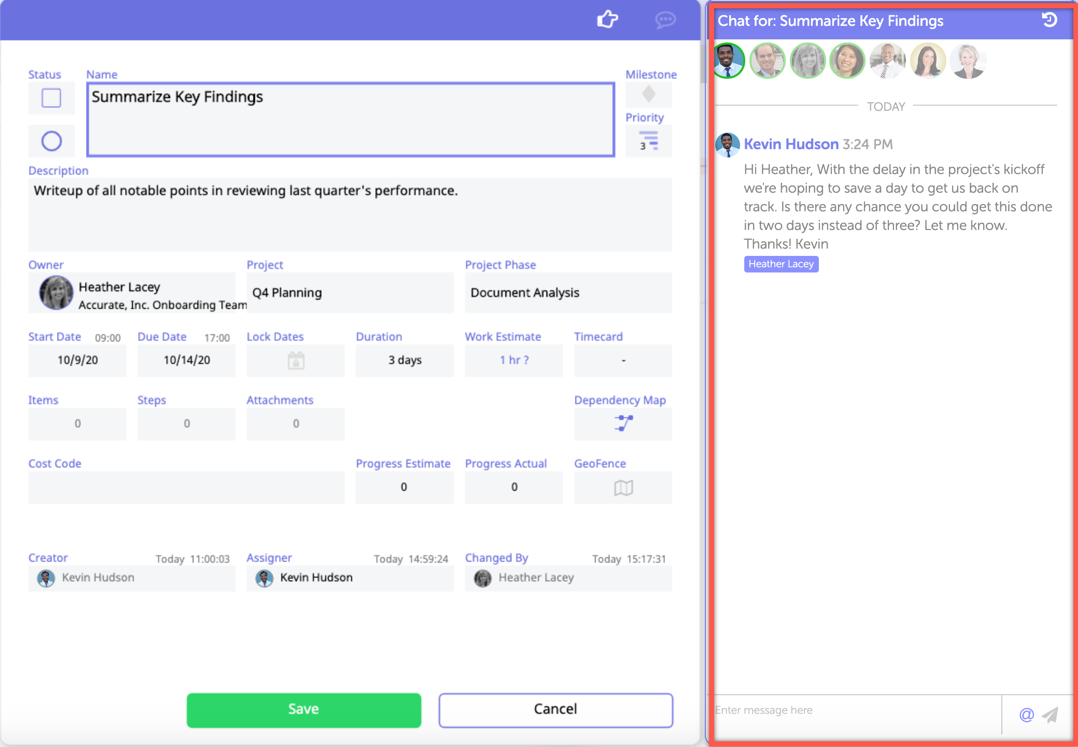The height and width of the screenshot is (747, 1078).
Task: Open the Dependency Map icon
Action: [623, 423]
